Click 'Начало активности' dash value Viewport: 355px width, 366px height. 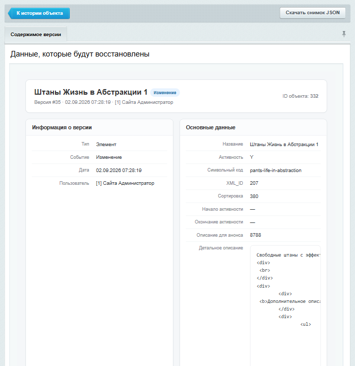(252, 209)
